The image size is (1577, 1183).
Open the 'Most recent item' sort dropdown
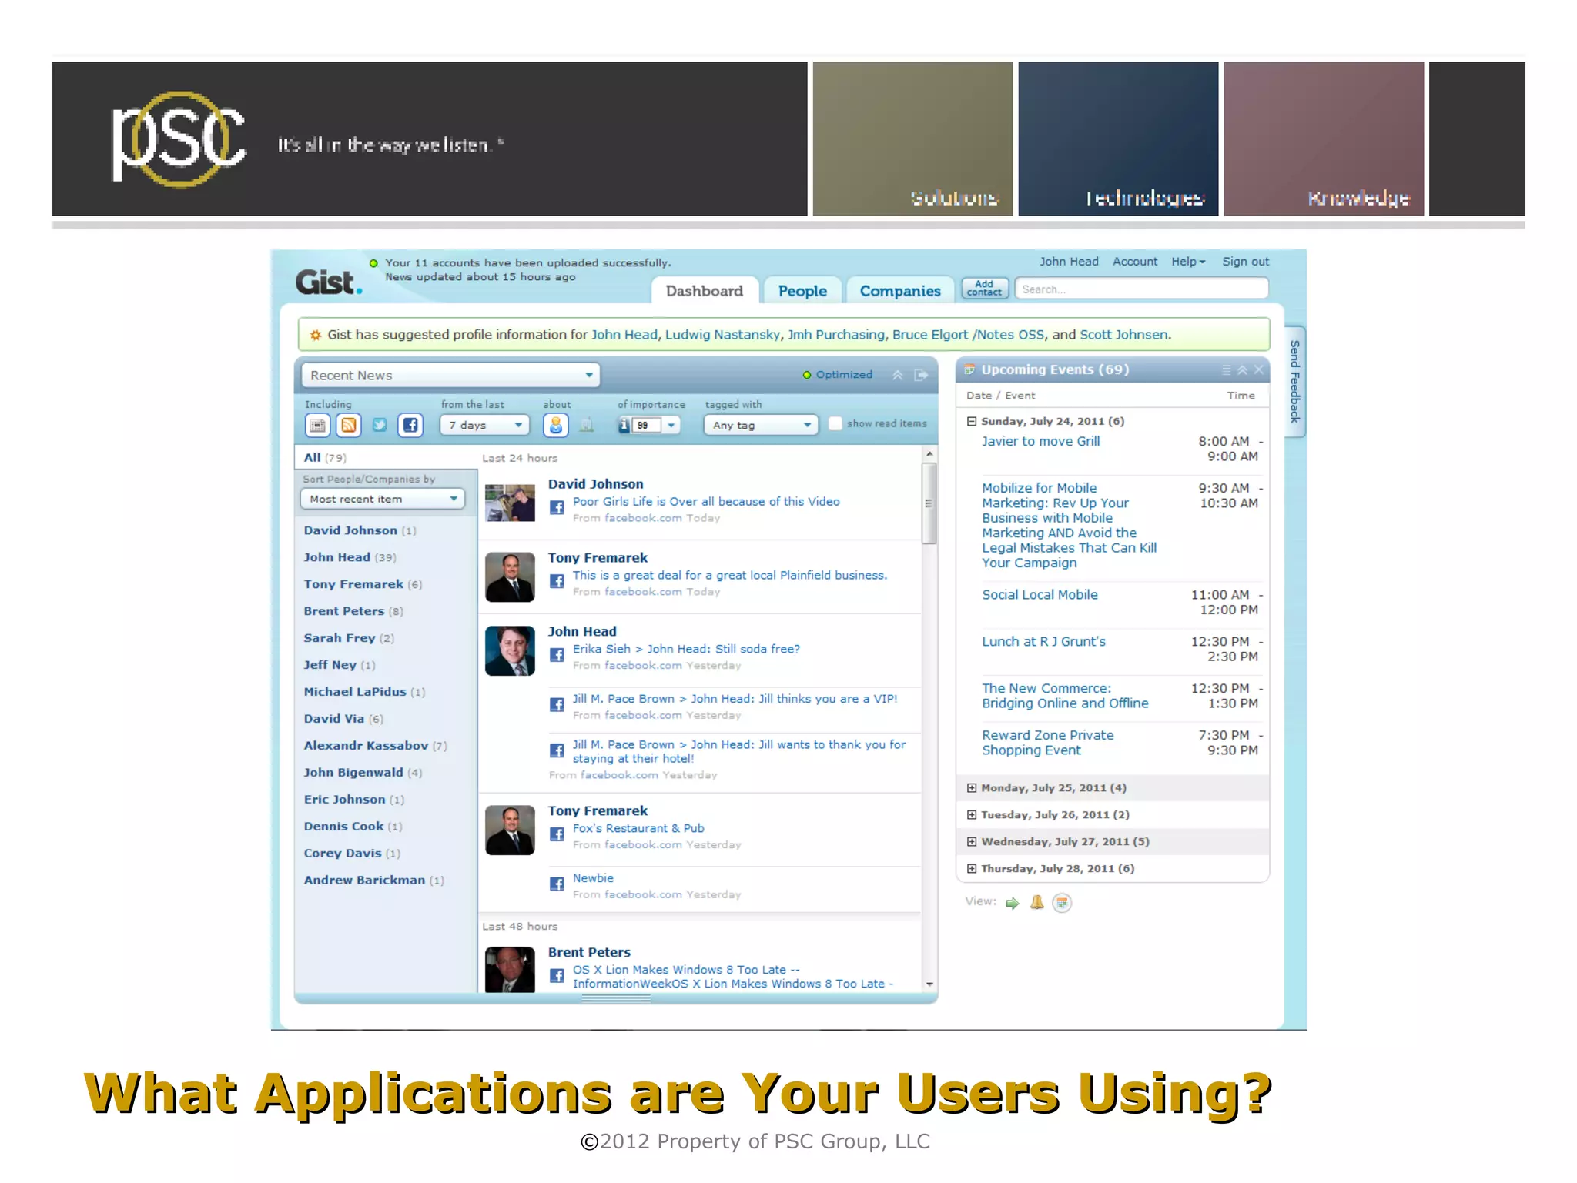coord(383,499)
